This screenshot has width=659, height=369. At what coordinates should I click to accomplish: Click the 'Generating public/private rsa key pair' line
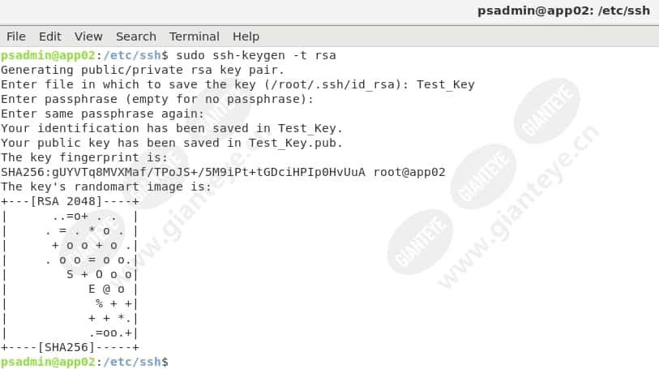(x=143, y=71)
